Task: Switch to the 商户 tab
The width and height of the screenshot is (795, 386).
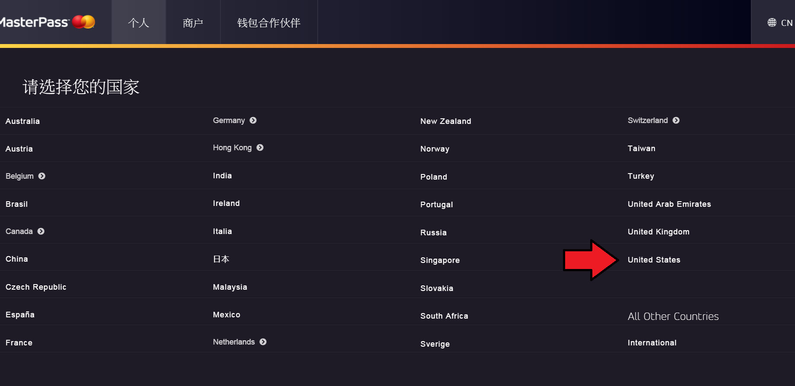Action: [x=193, y=22]
